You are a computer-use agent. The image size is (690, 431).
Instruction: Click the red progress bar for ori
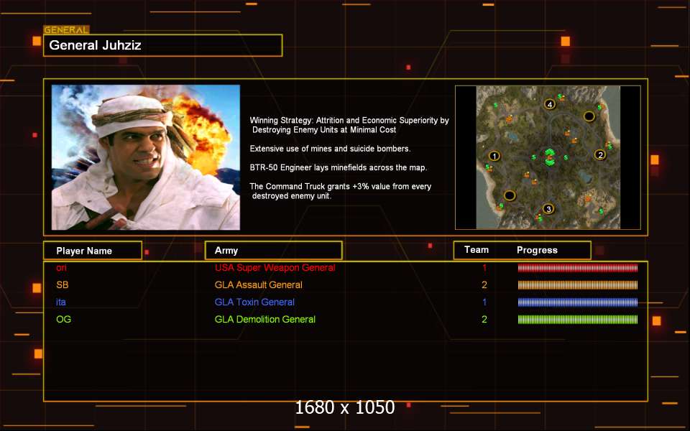tap(577, 268)
